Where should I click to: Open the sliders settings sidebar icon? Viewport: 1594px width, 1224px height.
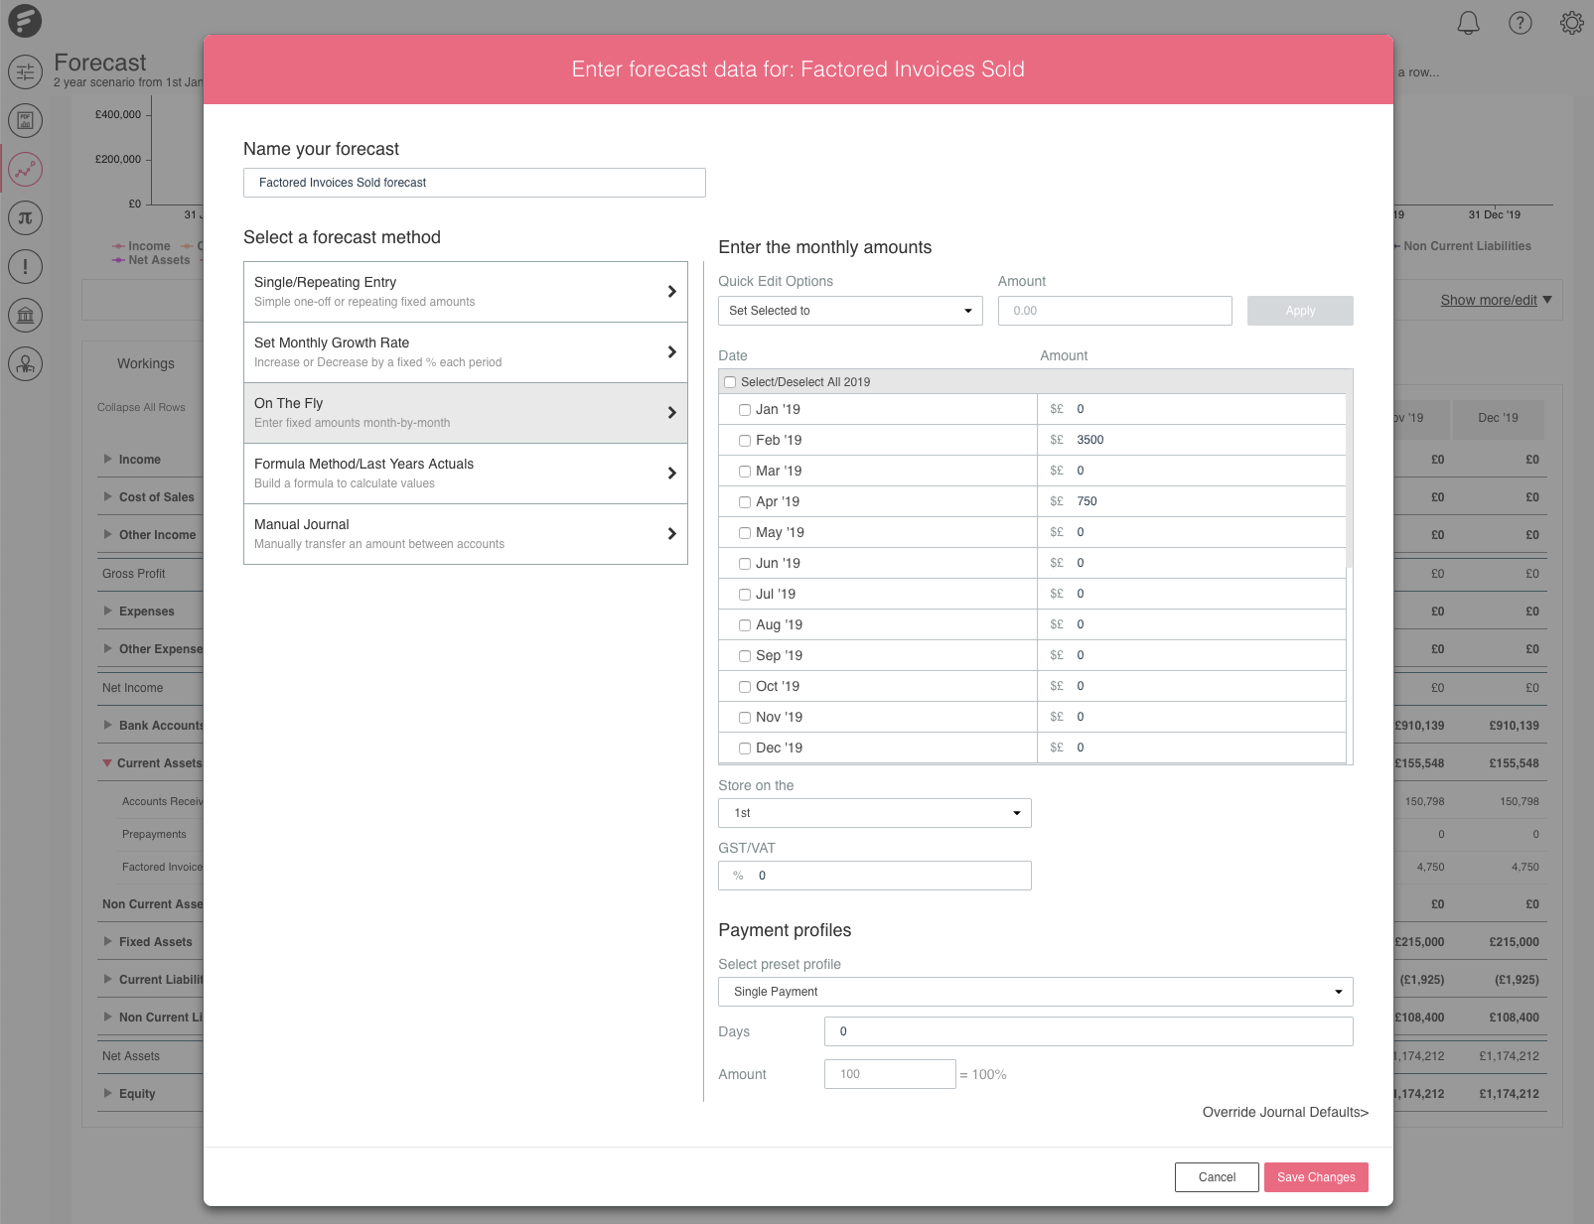click(25, 71)
